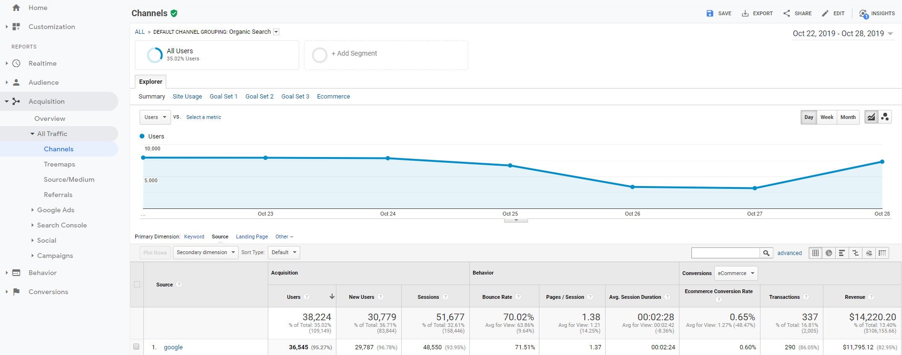Click the search magnifier button
The width and height of the screenshot is (902, 355).
click(x=766, y=253)
